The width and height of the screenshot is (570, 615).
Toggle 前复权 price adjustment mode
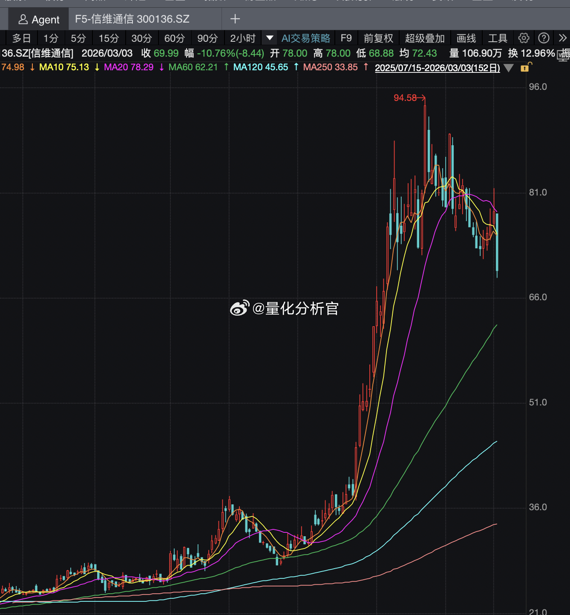pos(379,38)
